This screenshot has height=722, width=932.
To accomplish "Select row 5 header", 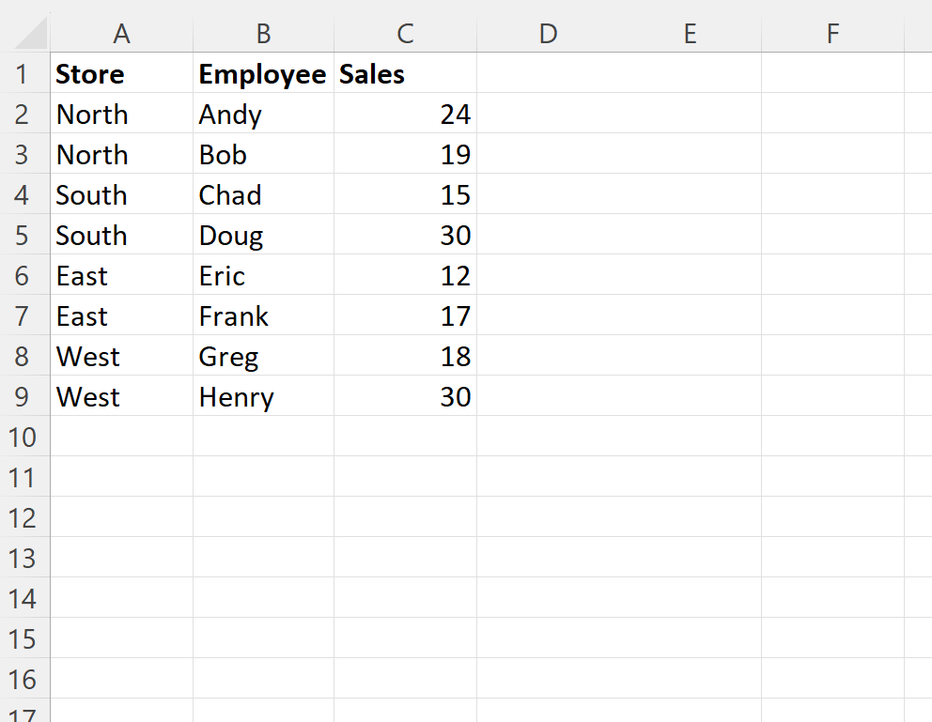I will [x=25, y=235].
